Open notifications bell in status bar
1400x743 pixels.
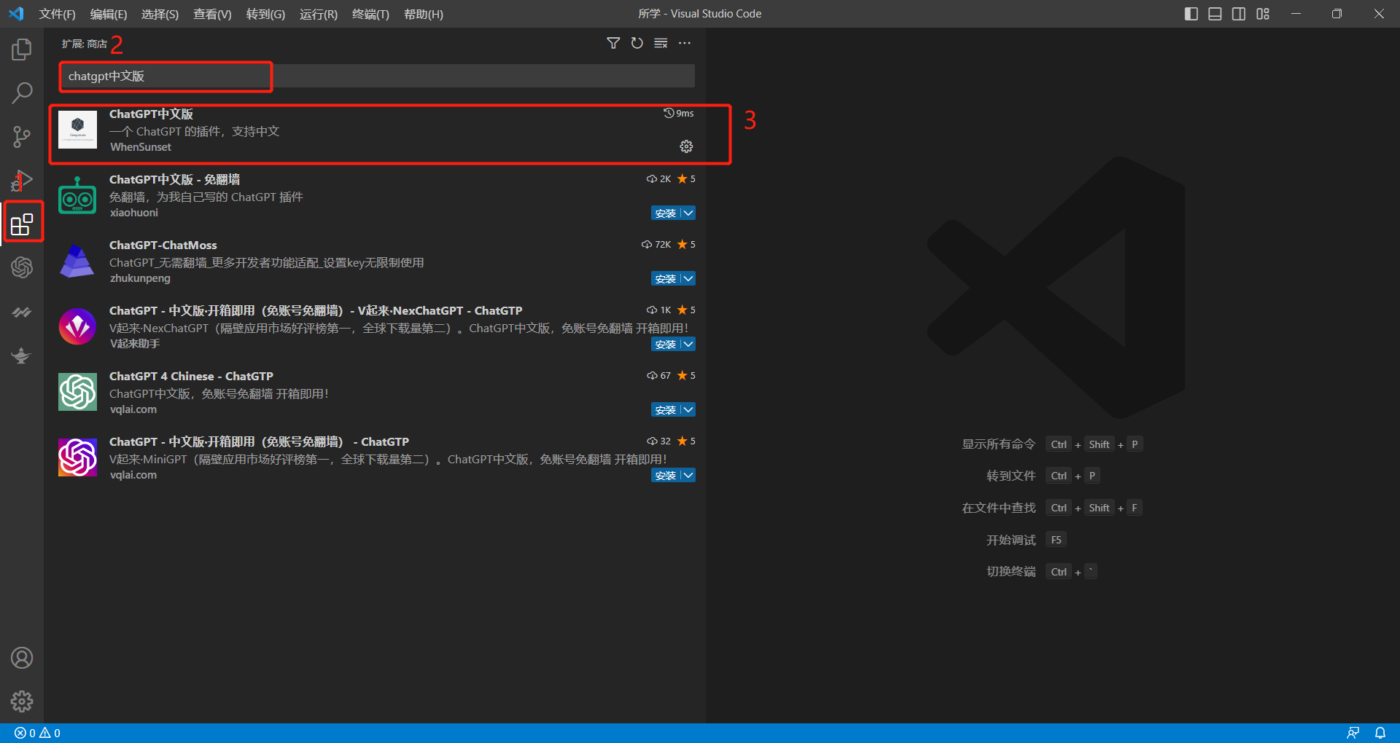point(1380,733)
